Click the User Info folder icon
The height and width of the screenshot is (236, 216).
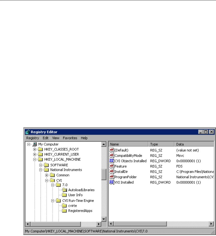click(64, 195)
